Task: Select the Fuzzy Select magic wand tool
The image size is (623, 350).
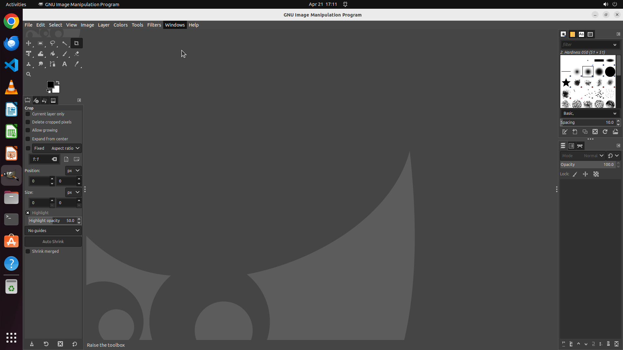Action: tap(65, 43)
